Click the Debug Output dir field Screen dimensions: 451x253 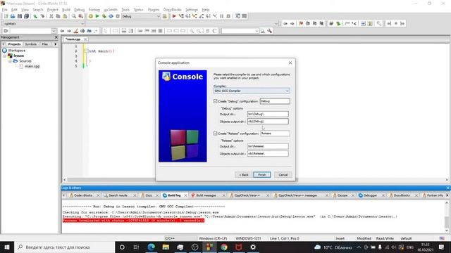268,114
